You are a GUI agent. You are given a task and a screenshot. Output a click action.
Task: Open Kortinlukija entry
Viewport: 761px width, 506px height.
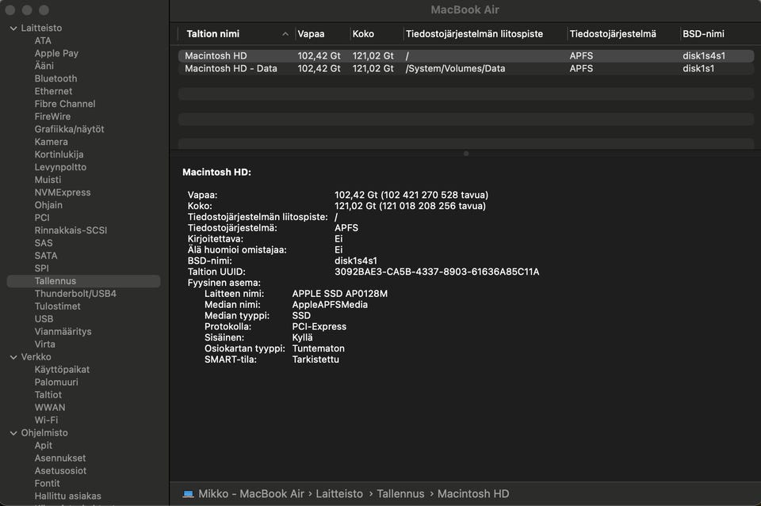click(59, 154)
